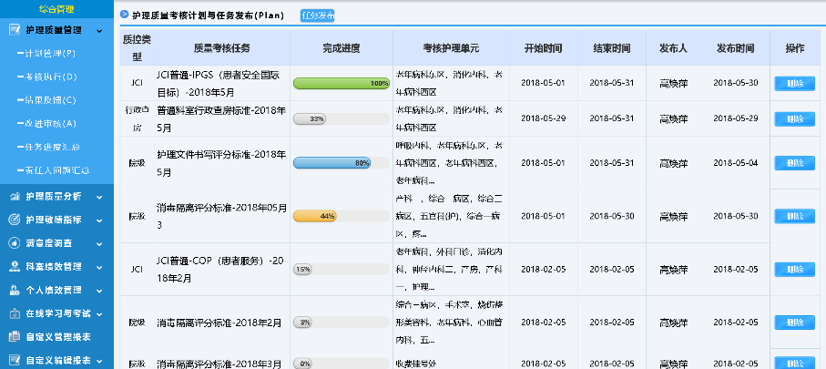Click the 满意度调查 sidebar icon
826x369 pixels.
15,243
